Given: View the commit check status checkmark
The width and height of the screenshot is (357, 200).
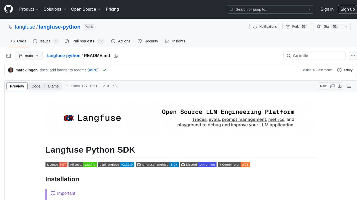Looking at the screenshot, I should click(x=104, y=70).
